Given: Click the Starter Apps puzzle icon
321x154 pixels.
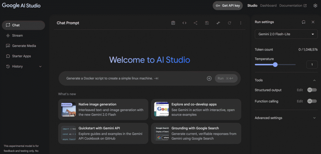Looking at the screenshot, I should click(x=8, y=56).
